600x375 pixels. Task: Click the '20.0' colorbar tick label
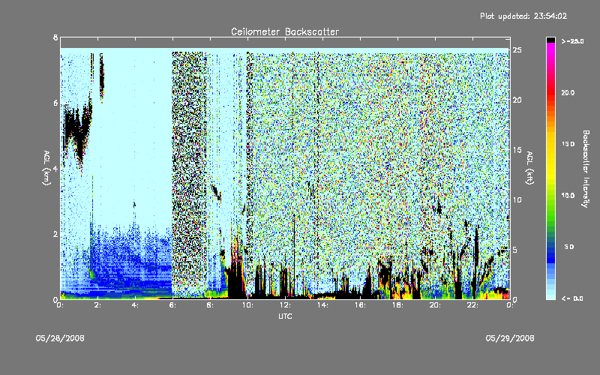coord(568,92)
